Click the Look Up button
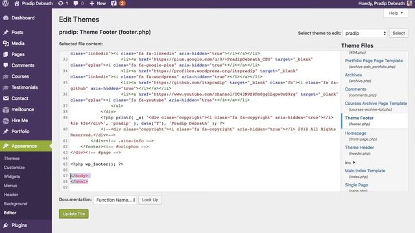Viewport: 415px width, 233px height. 150,200
